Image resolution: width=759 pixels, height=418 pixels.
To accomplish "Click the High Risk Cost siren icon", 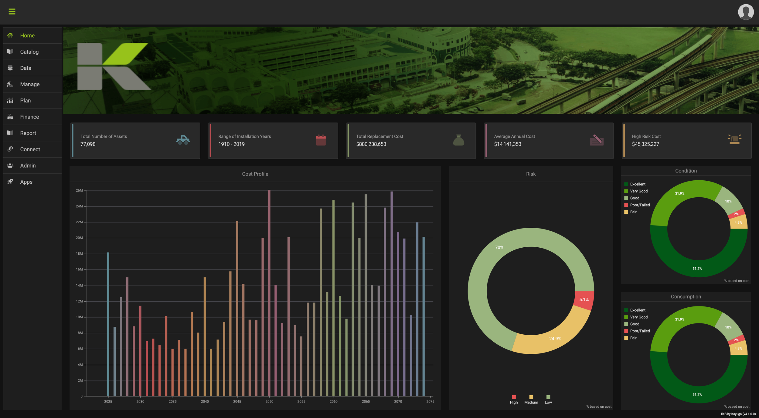I will click(734, 140).
